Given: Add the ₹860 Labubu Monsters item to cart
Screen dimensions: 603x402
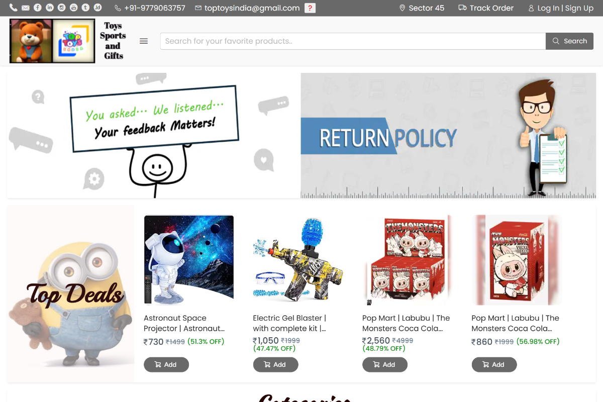Looking at the screenshot, I should pos(494,365).
